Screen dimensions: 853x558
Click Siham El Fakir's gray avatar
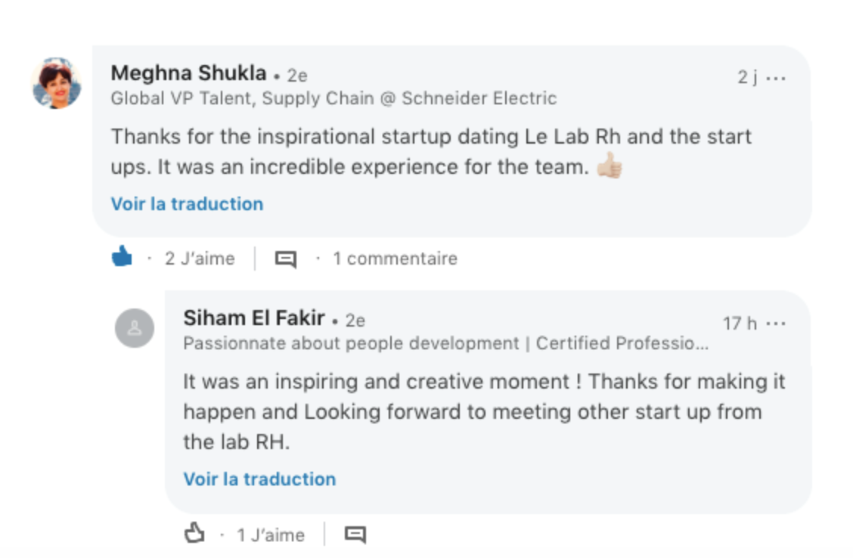pyautogui.click(x=135, y=328)
